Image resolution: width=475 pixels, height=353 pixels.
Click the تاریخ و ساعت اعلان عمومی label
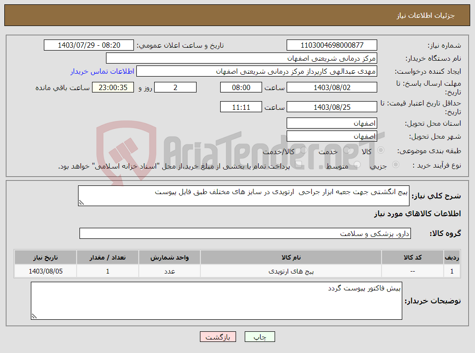tap(180, 46)
